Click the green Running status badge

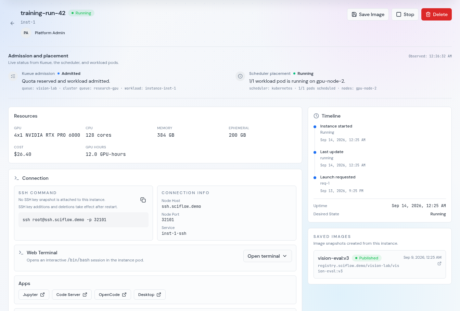tap(81, 13)
